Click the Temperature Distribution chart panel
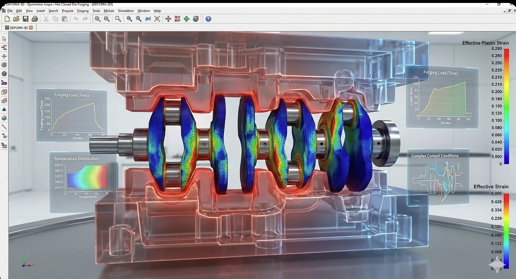The image size is (516, 279). coord(83,182)
